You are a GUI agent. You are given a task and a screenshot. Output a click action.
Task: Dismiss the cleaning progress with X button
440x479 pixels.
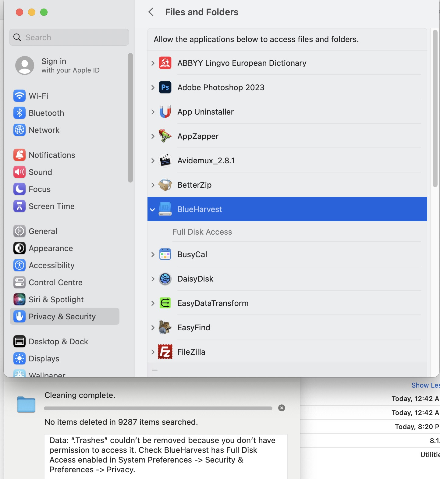pos(282,408)
